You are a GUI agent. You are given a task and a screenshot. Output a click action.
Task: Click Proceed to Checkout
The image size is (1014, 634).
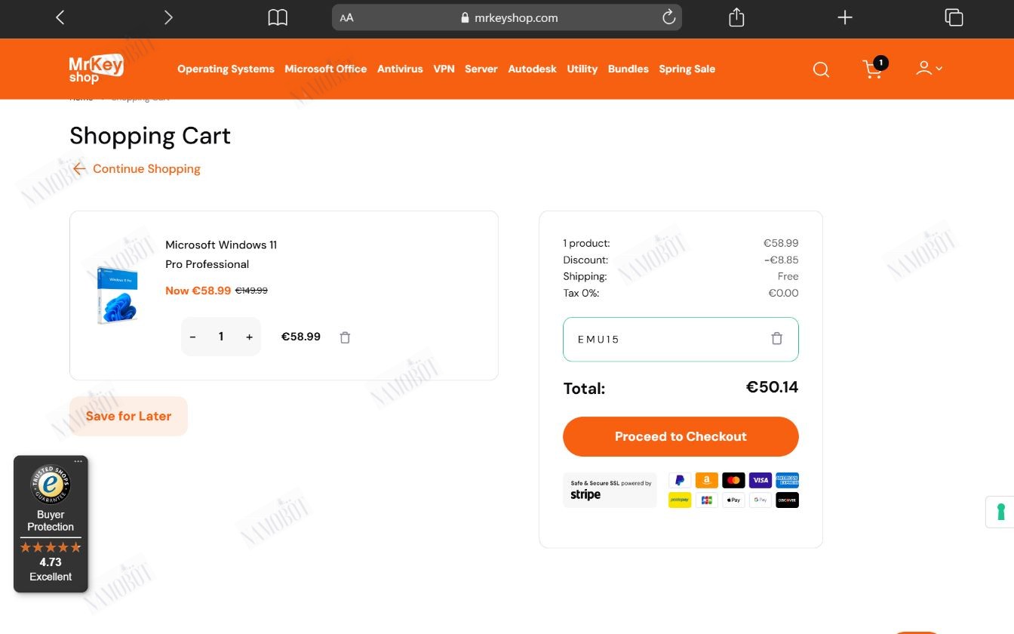click(x=681, y=436)
